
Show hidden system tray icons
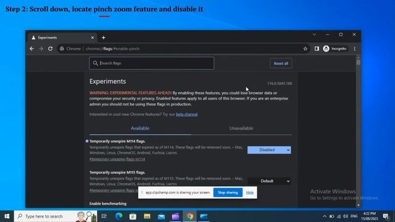(x=325, y=216)
